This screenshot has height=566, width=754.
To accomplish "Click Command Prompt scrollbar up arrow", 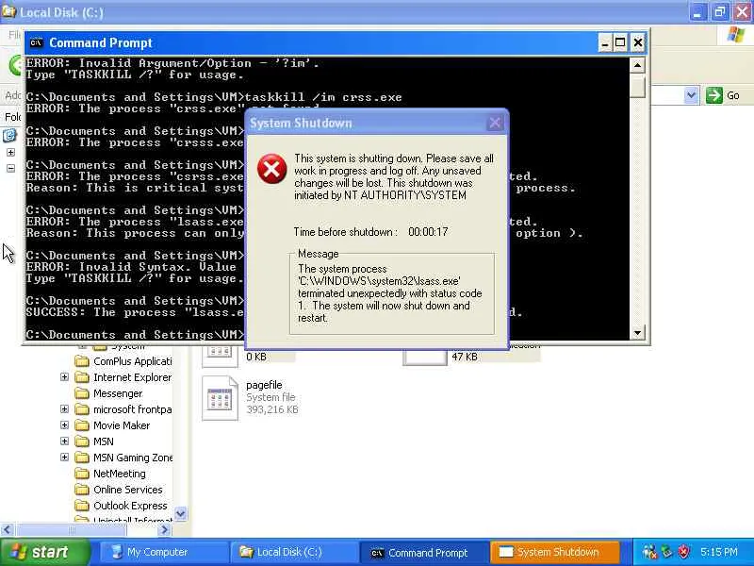I will (638, 65).
